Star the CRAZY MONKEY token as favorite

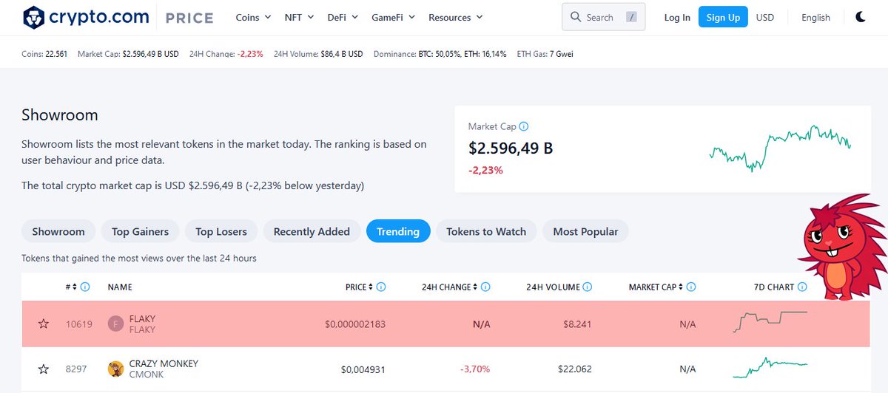point(44,369)
